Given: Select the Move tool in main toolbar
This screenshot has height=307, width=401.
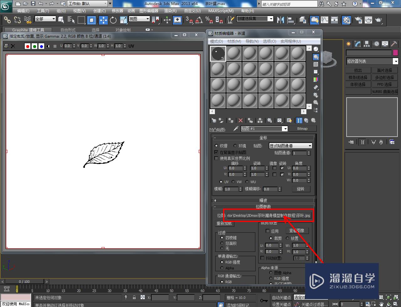Looking at the screenshot, I should click(x=103, y=20).
